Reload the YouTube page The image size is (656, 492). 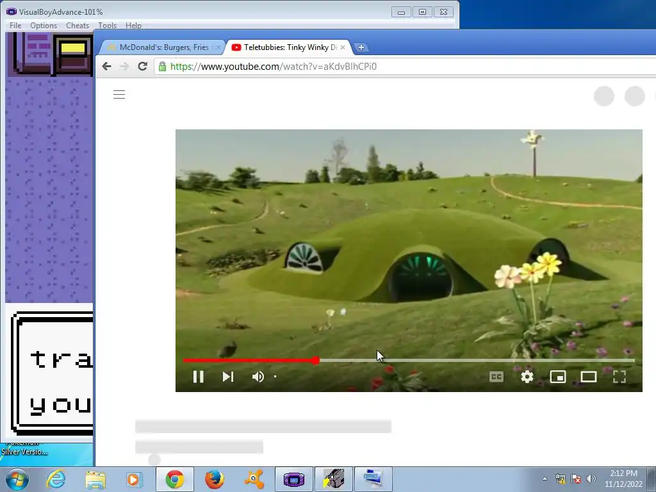143,67
